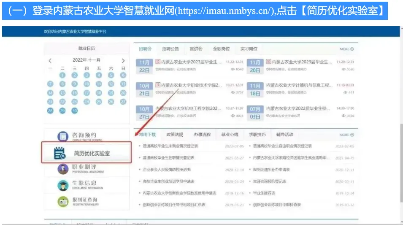Click the 11月18日 date badge

(x=255, y=90)
